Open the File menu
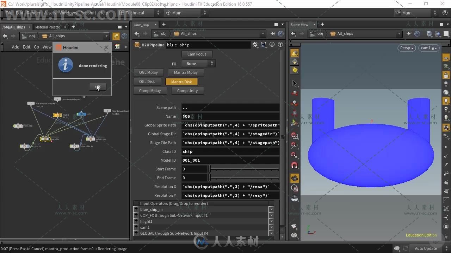This screenshot has height=253, width=451. point(9,13)
